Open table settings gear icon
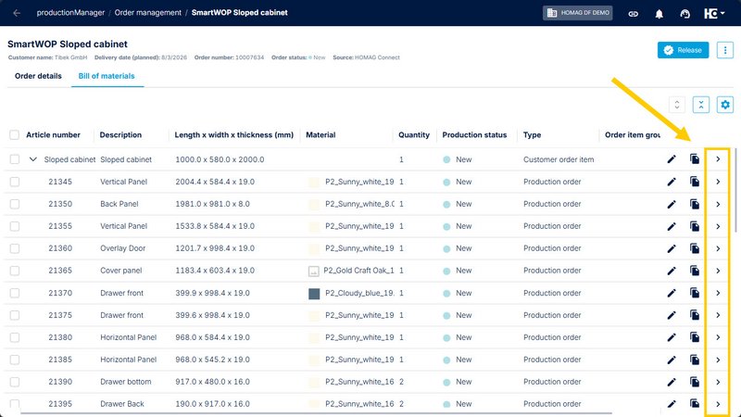741x417 pixels. click(725, 105)
